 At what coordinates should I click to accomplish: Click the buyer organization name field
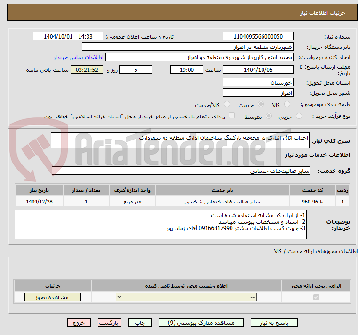187,47
